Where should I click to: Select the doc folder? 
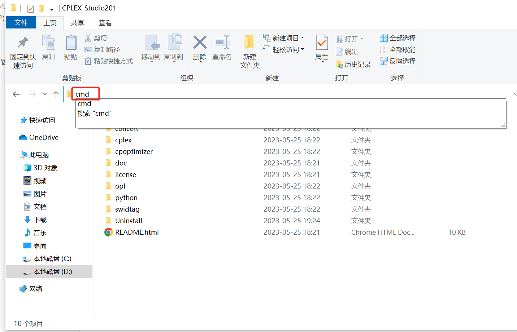[121, 163]
